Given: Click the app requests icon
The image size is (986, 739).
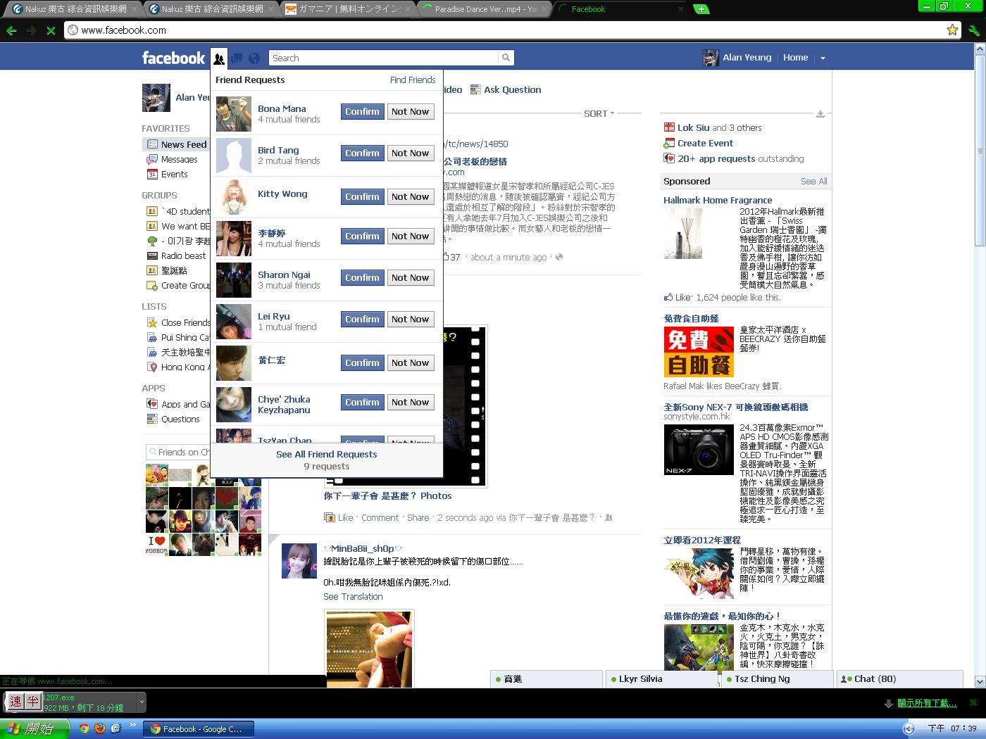Looking at the screenshot, I should pos(669,158).
